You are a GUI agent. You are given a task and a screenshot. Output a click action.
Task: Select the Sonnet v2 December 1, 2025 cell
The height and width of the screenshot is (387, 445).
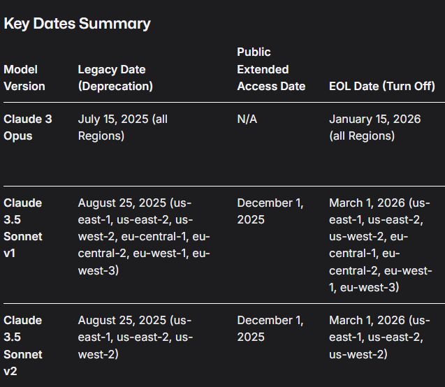270,328
